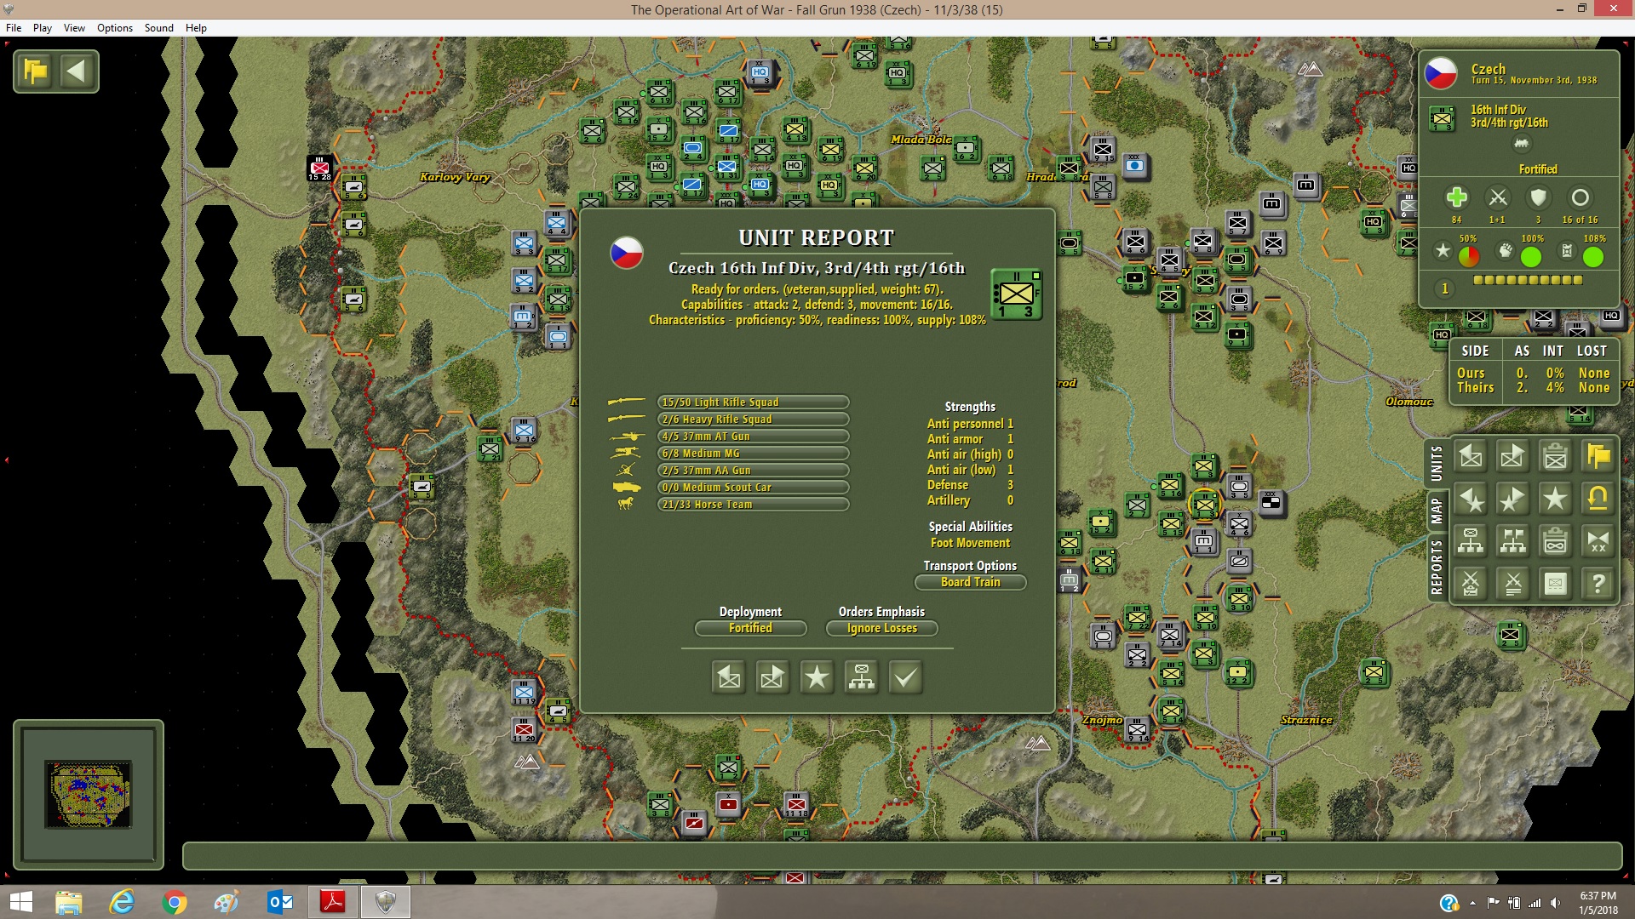Viewport: 1635px width, 919px height.
Task: Click the yellow undo arrow icon
Action: (x=1598, y=499)
